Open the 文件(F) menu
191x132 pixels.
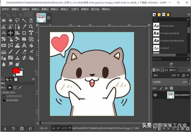[5, 9]
